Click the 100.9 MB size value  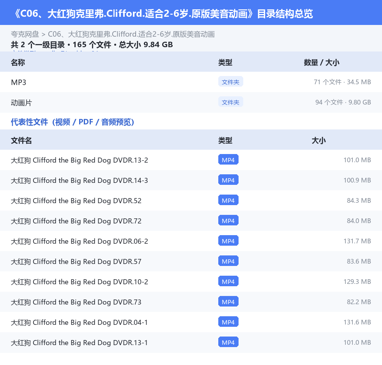[357, 180]
